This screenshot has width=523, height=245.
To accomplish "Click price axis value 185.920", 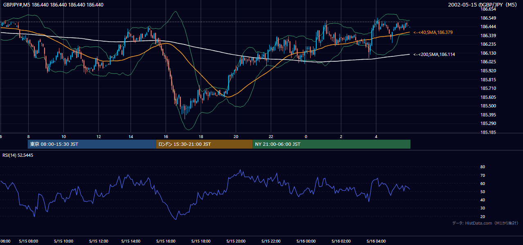I will click(x=488, y=71).
